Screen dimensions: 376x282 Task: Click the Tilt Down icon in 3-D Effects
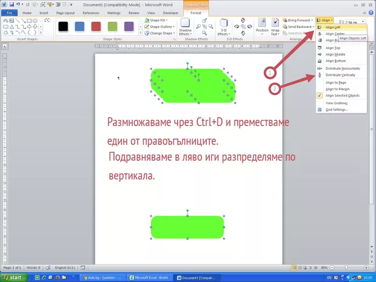point(243,33)
